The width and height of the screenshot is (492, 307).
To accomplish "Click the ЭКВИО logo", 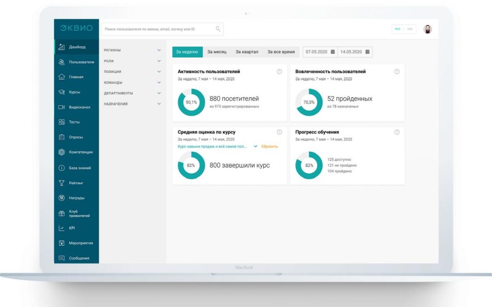I will [x=76, y=28].
